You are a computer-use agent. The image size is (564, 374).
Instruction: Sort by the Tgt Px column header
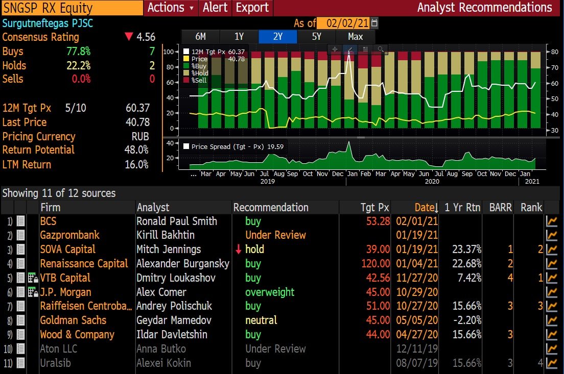click(x=365, y=207)
